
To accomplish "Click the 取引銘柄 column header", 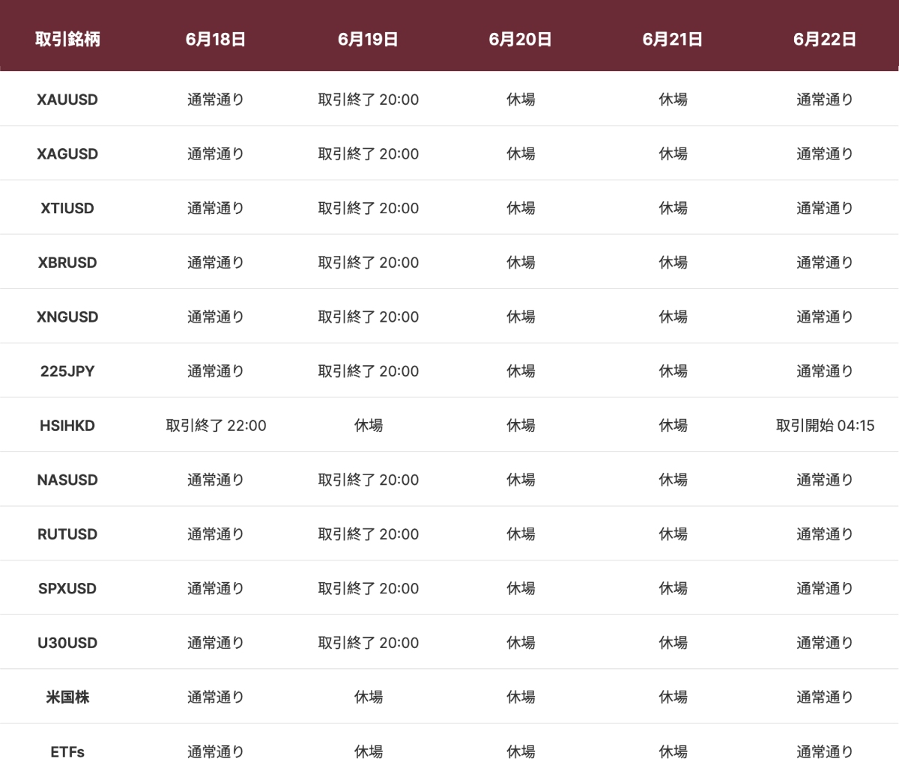I will pyautogui.click(x=67, y=40).
